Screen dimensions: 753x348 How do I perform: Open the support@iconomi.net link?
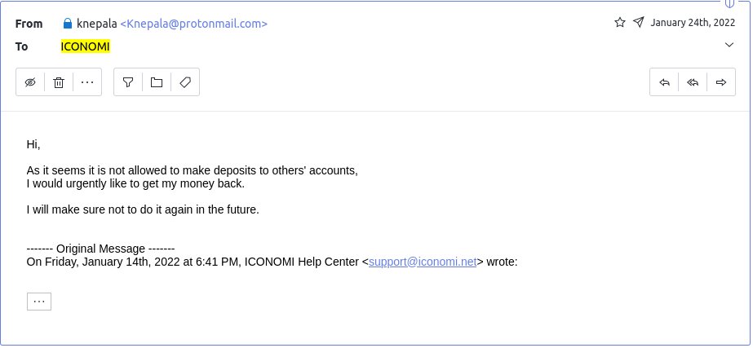point(423,262)
